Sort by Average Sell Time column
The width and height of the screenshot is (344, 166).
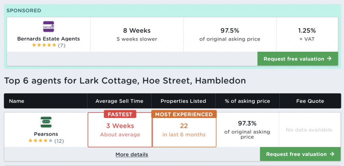(119, 101)
